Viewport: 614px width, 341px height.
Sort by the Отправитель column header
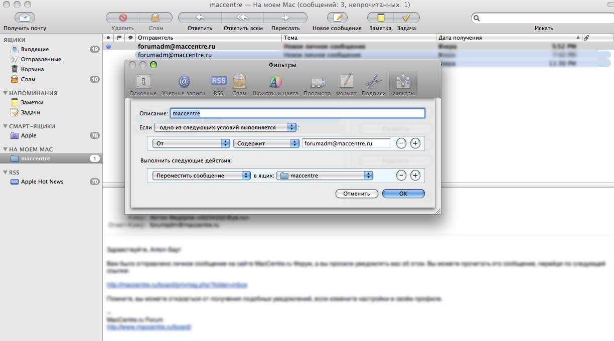point(209,38)
